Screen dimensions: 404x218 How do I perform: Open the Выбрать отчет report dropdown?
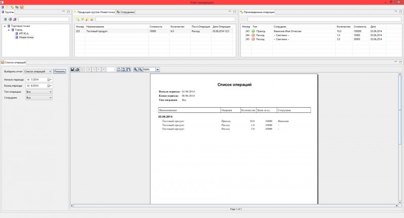coord(37,71)
